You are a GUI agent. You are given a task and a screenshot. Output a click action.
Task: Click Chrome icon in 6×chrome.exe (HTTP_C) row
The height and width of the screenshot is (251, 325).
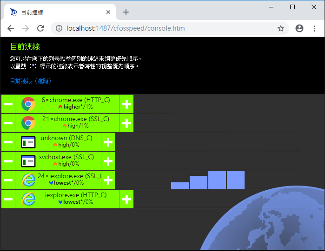click(28, 104)
